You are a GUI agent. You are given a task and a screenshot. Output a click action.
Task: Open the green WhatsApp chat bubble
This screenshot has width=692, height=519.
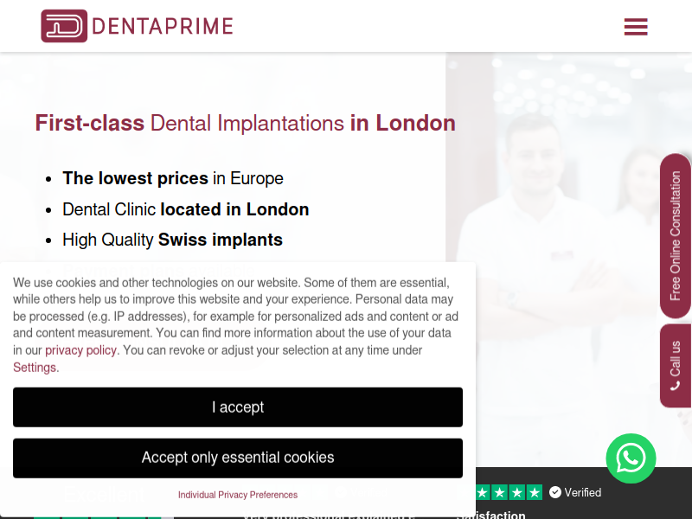[631, 458]
